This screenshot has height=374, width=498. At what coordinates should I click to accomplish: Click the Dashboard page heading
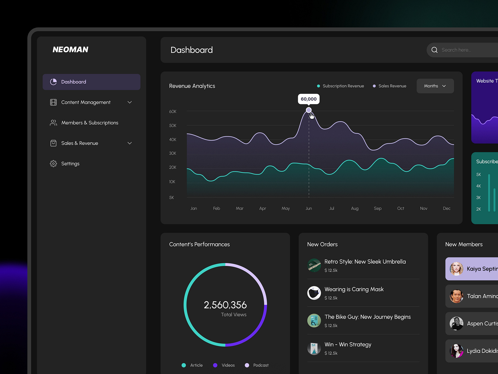(x=192, y=50)
